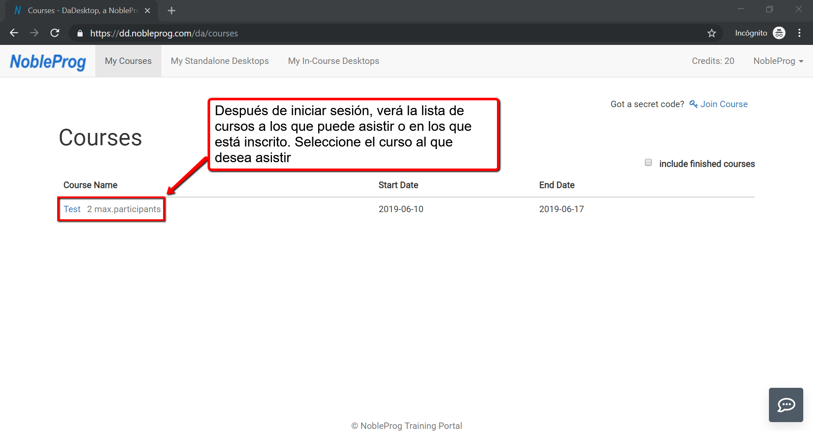Switch to My Standalone Desktops
This screenshot has width=813, height=431.
[219, 61]
